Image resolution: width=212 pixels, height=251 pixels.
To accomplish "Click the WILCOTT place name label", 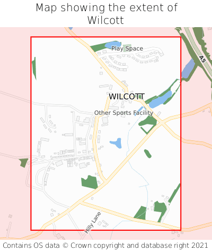I will [x=127, y=97].
